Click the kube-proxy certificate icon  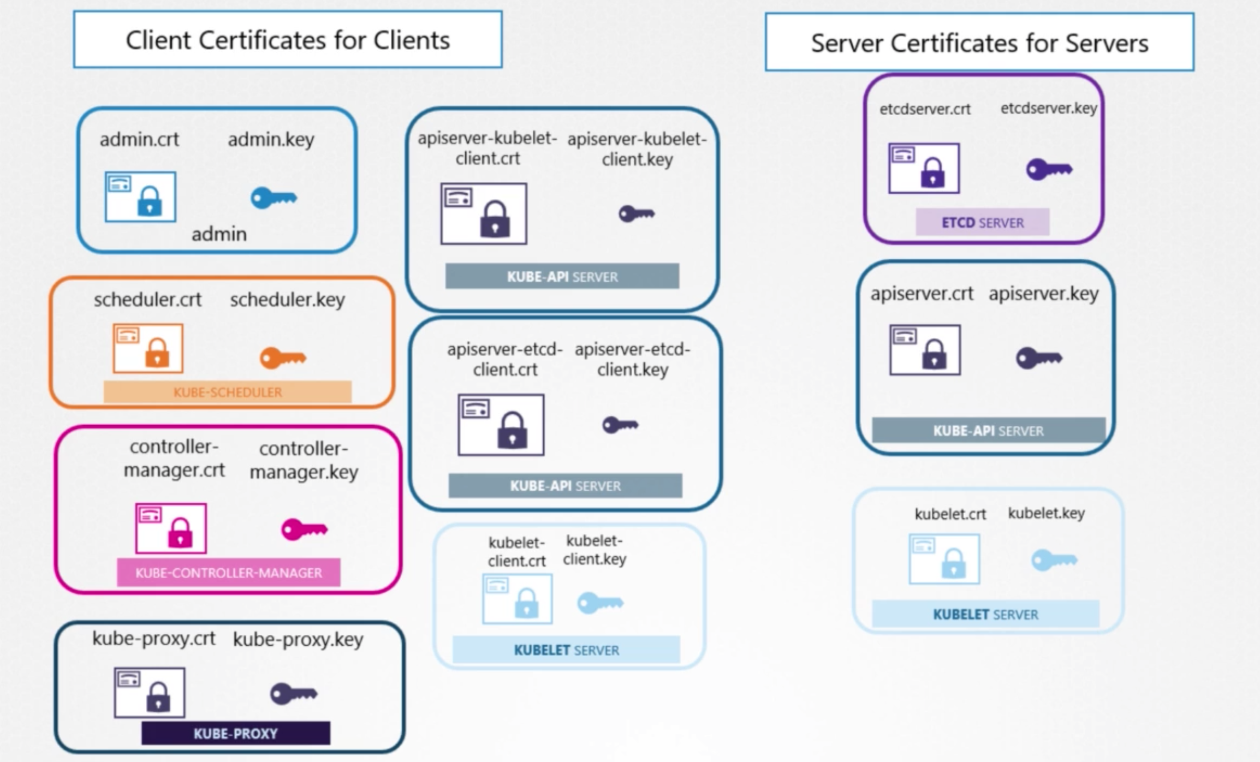coord(150,692)
